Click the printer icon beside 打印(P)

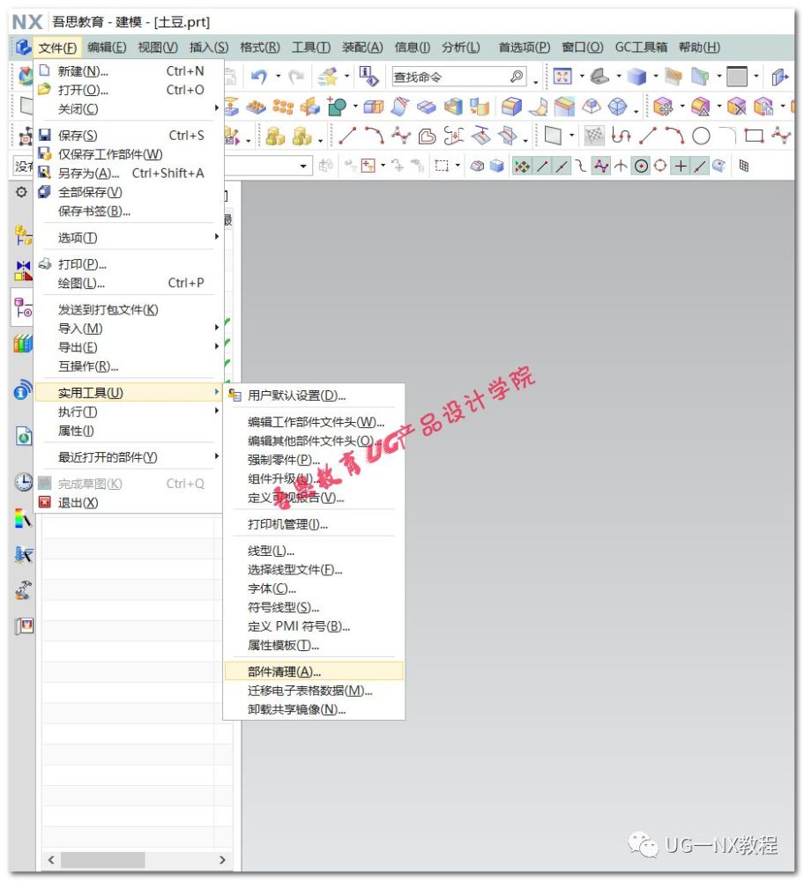pyautogui.click(x=45, y=263)
